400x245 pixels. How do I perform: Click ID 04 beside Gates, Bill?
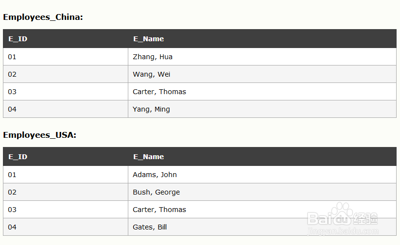tap(12, 227)
